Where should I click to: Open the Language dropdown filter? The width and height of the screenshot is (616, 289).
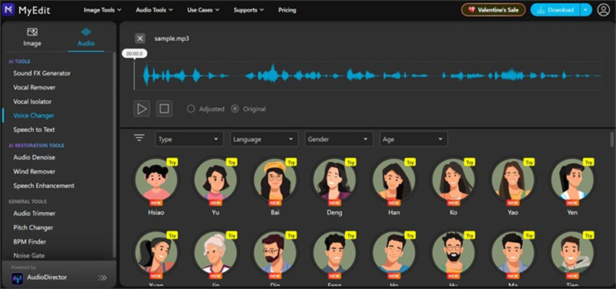264,139
